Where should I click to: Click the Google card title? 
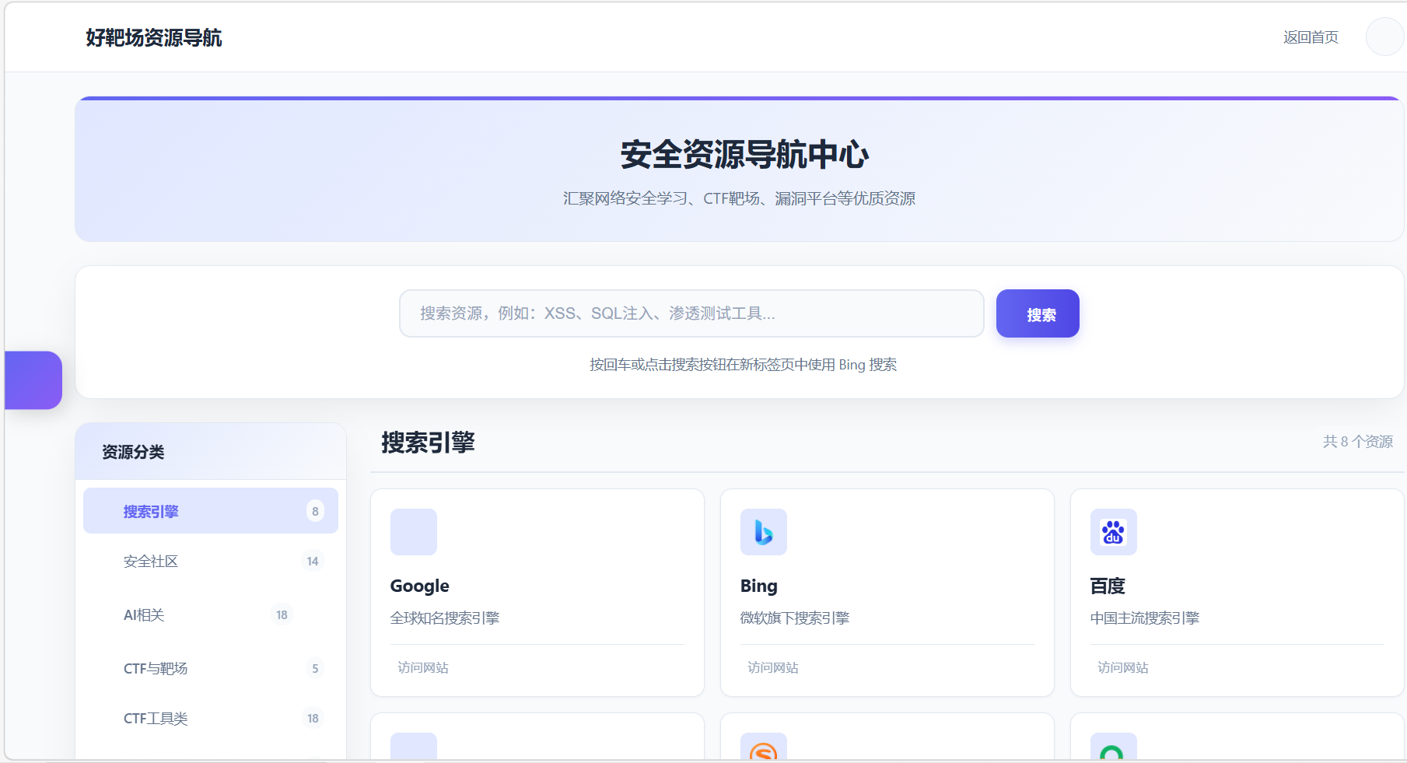pyautogui.click(x=420, y=586)
